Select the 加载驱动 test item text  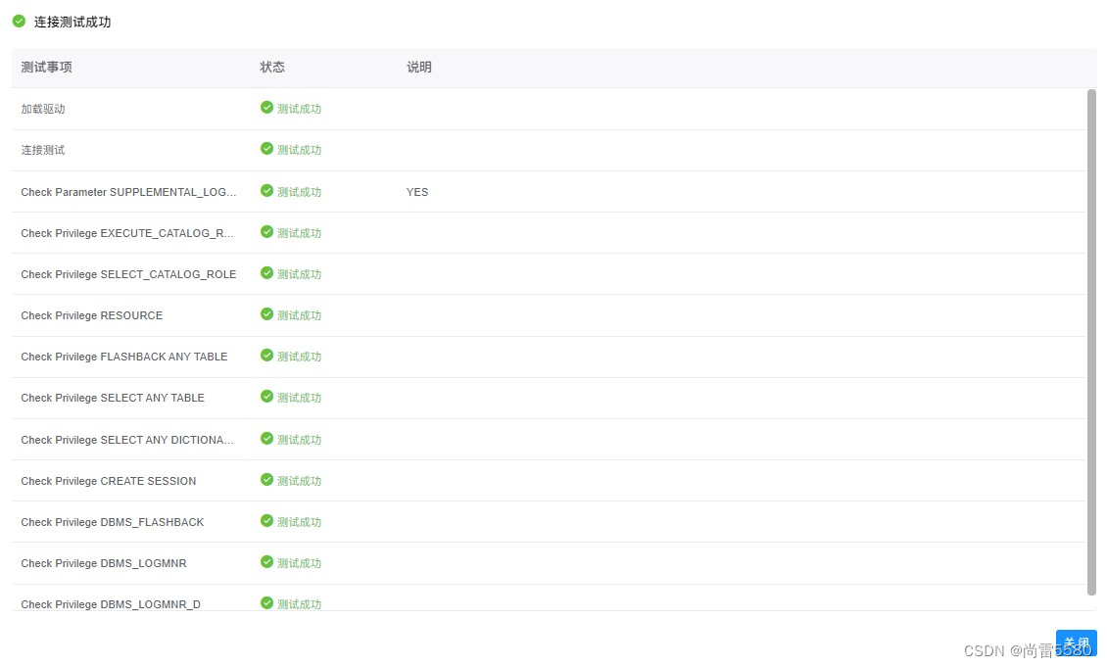pyautogui.click(x=43, y=109)
